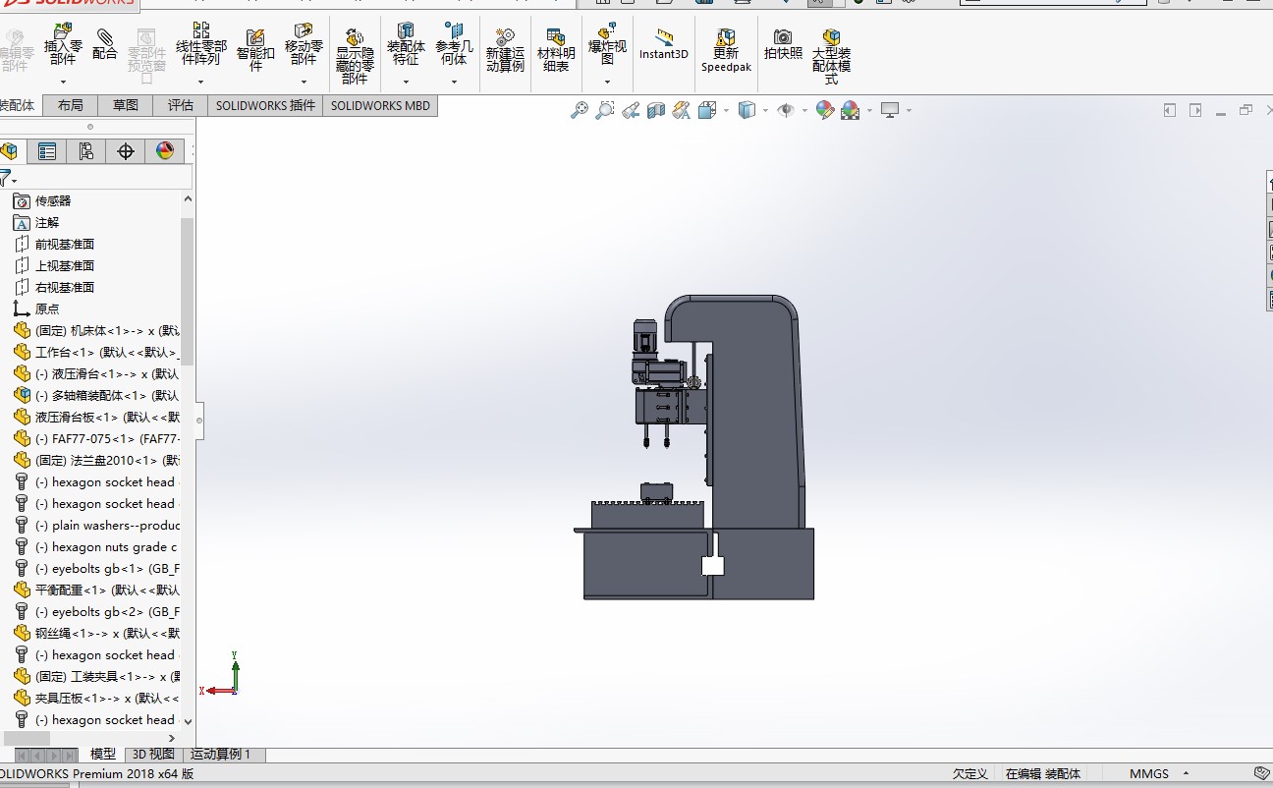Expand the 插入零部件 dropdown arrow

coord(63,82)
